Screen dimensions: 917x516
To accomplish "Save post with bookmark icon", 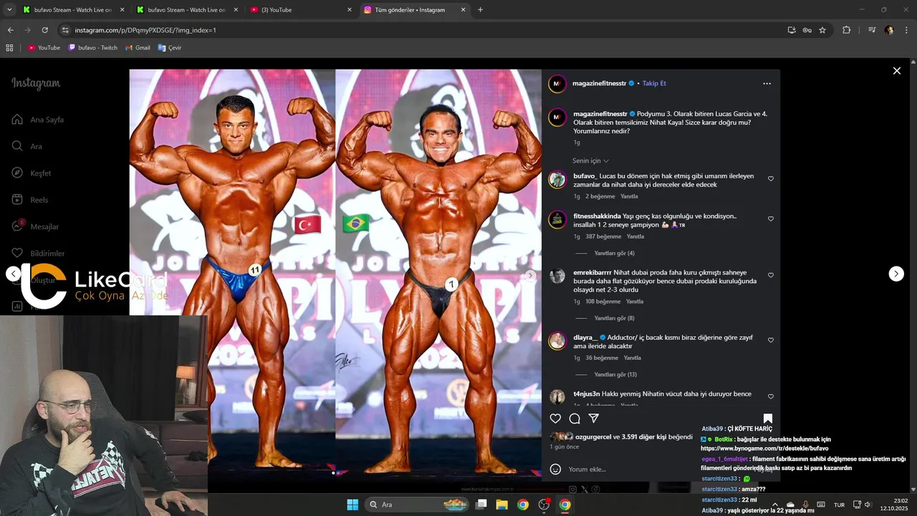I will coord(768,419).
